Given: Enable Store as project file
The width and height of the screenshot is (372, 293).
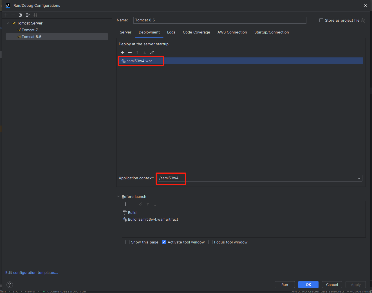Looking at the screenshot, I should (321, 20).
